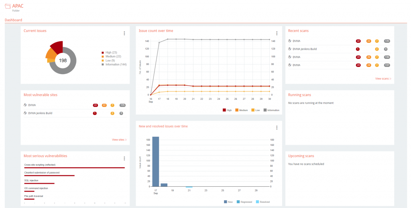Select the Dashboard tab
411x208 pixels.
[13, 20]
